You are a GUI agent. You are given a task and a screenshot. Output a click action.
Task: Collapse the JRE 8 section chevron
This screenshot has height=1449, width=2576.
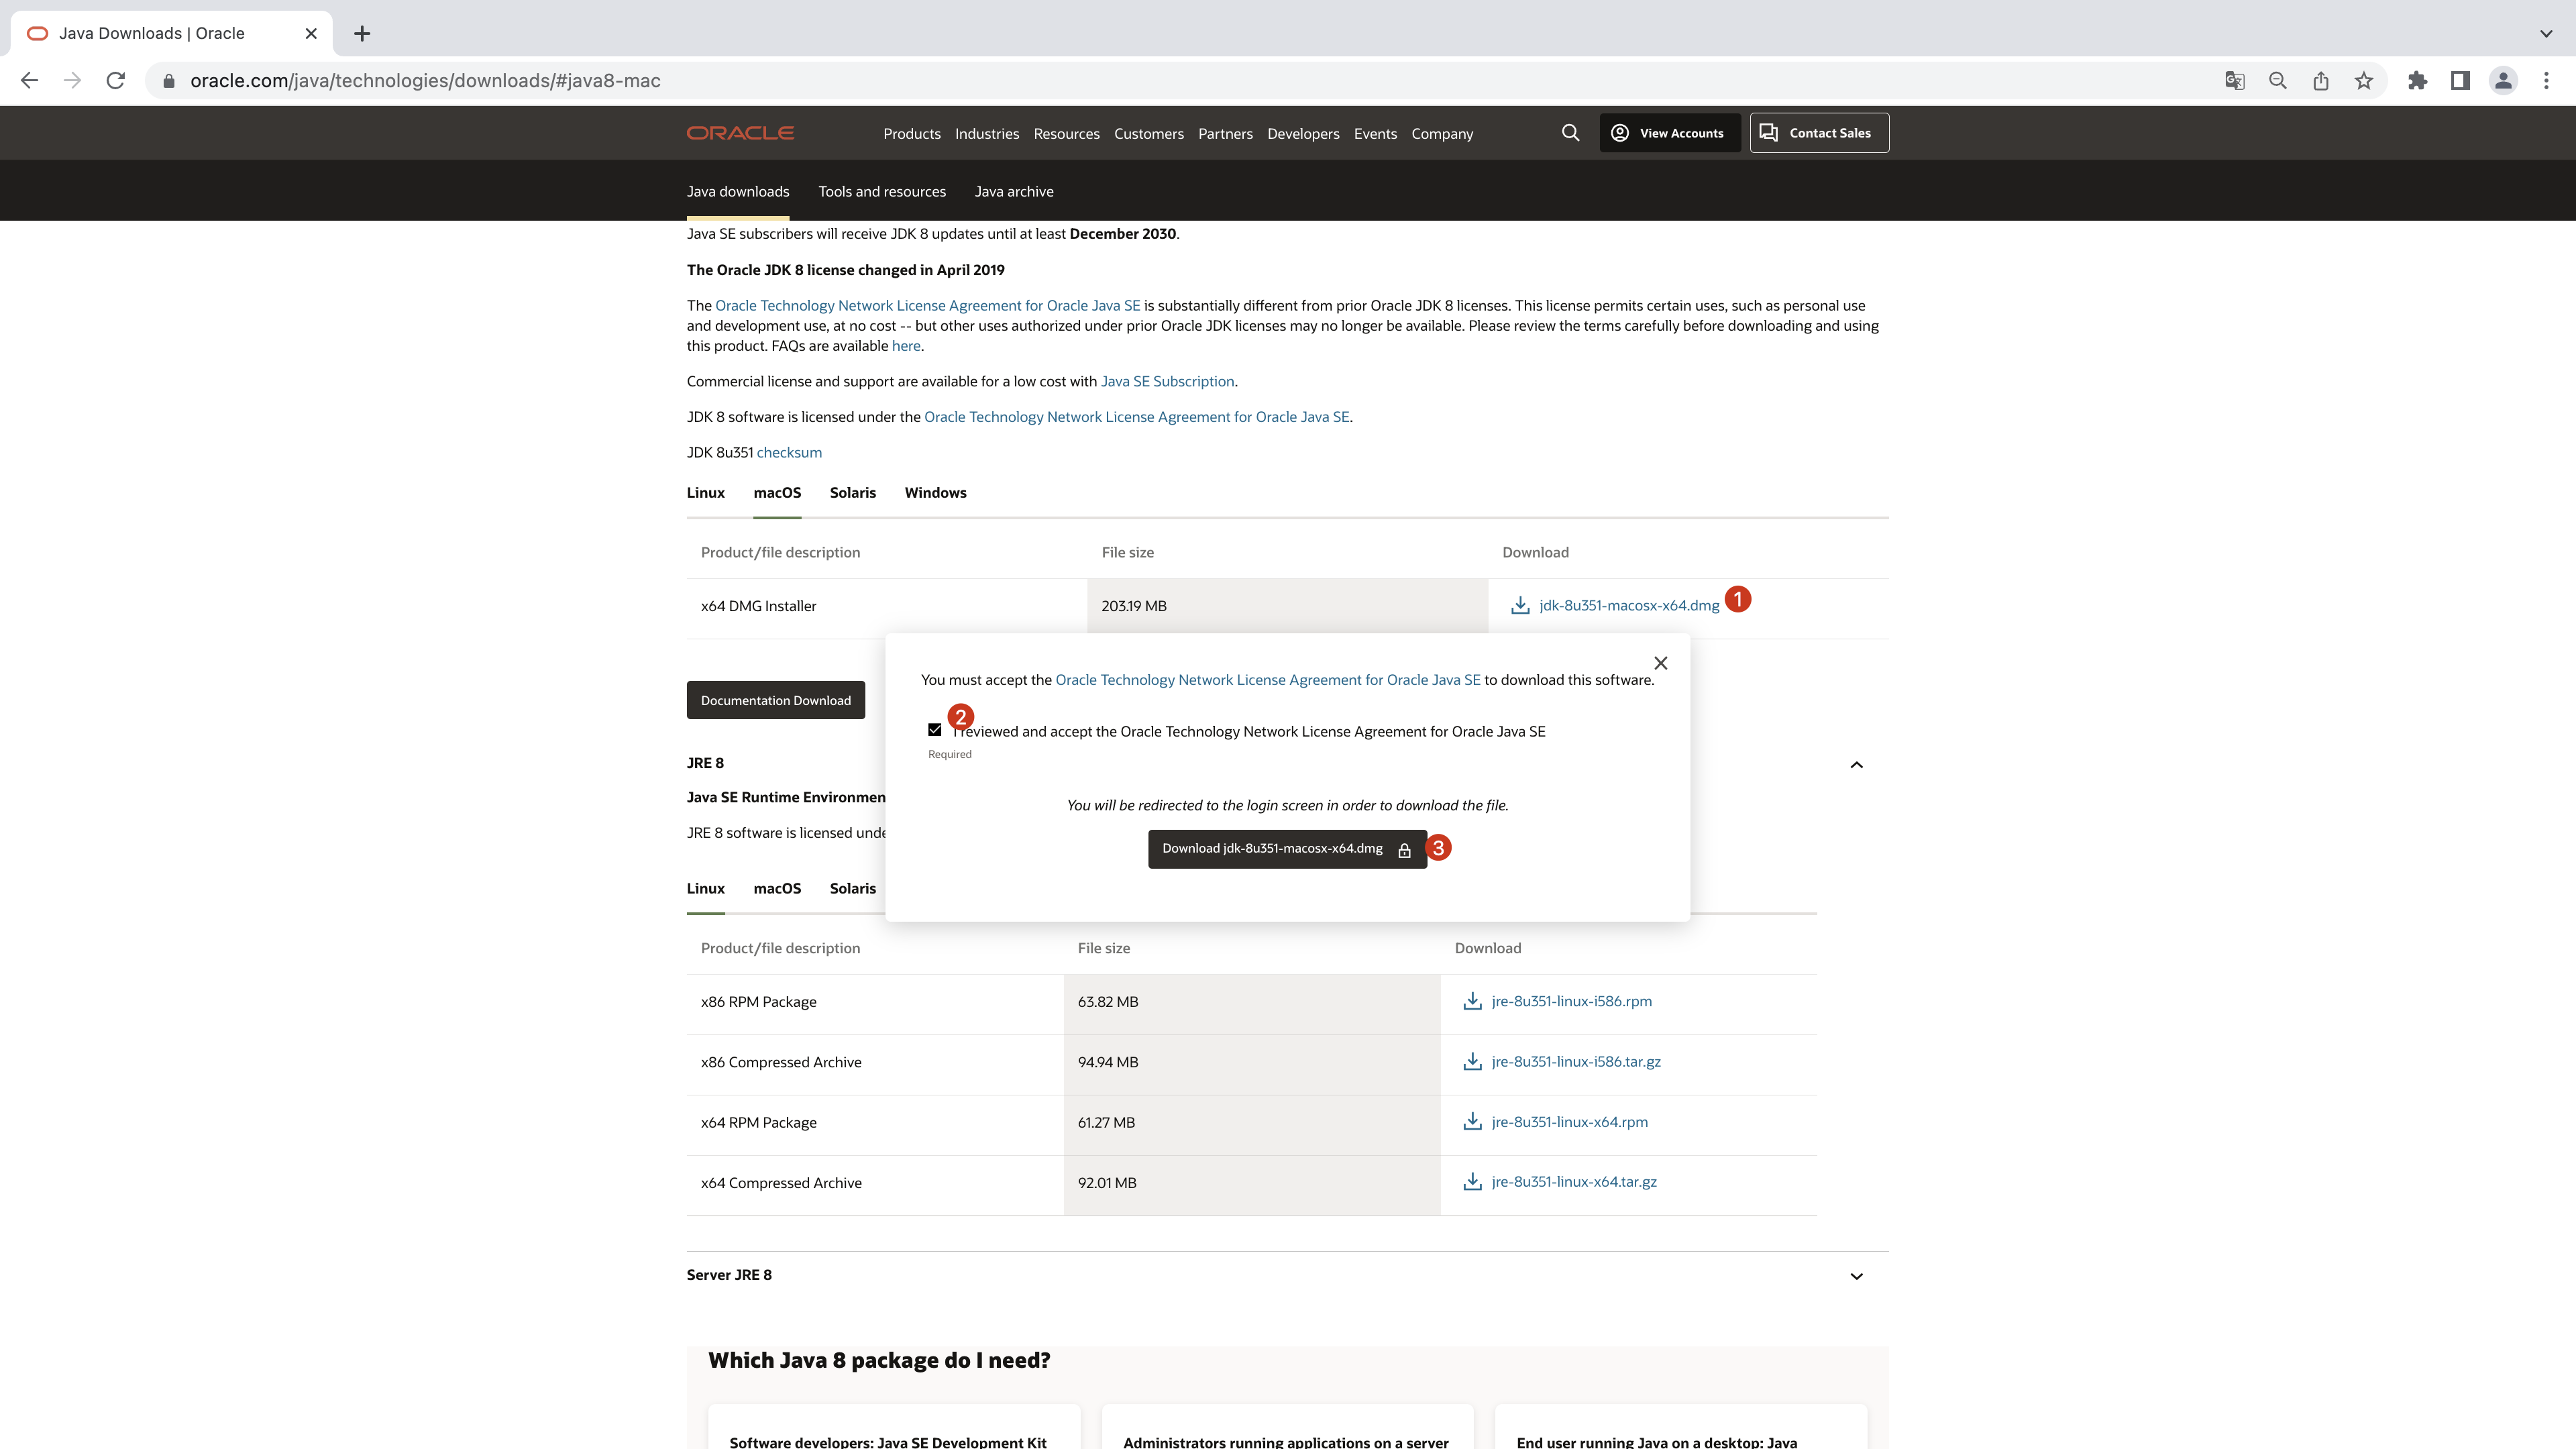pyautogui.click(x=1854, y=764)
